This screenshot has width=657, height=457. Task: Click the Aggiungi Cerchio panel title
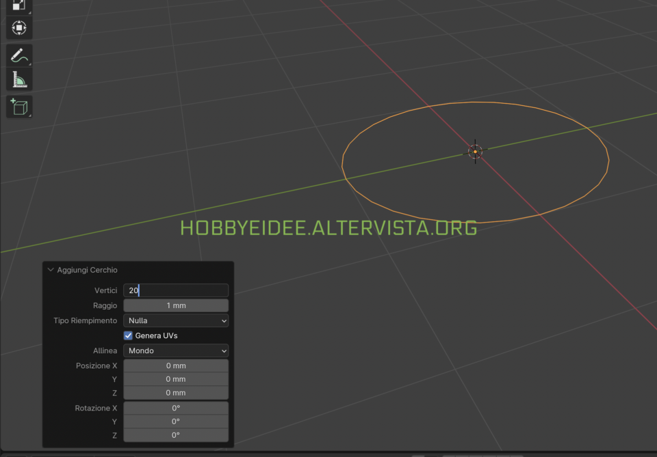(87, 270)
